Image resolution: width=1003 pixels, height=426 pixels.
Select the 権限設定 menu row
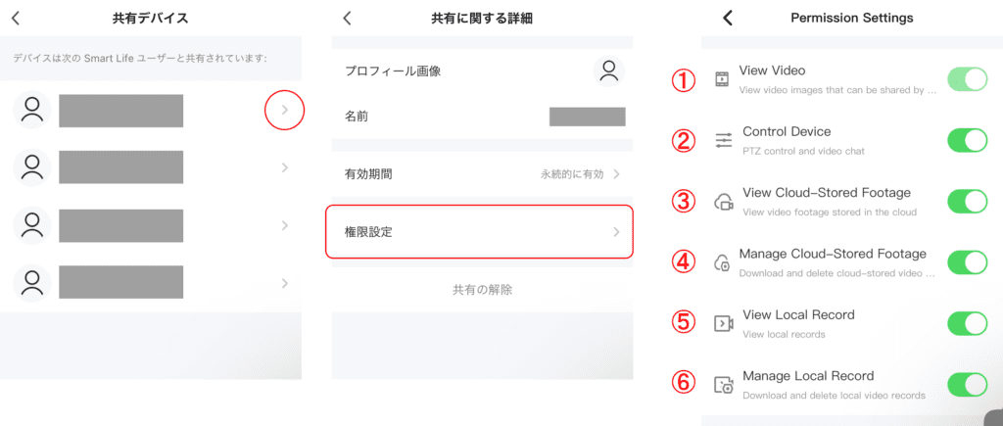(x=480, y=232)
